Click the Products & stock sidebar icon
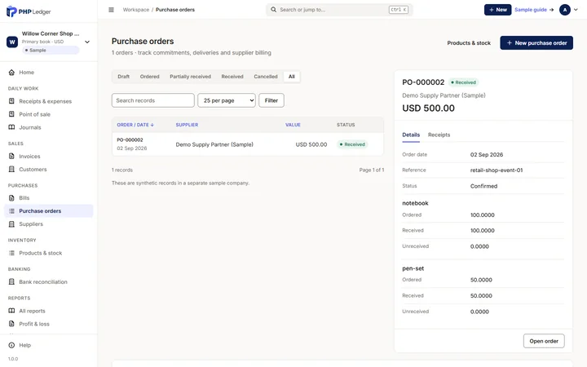The height and width of the screenshot is (367, 587). point(11,253)
